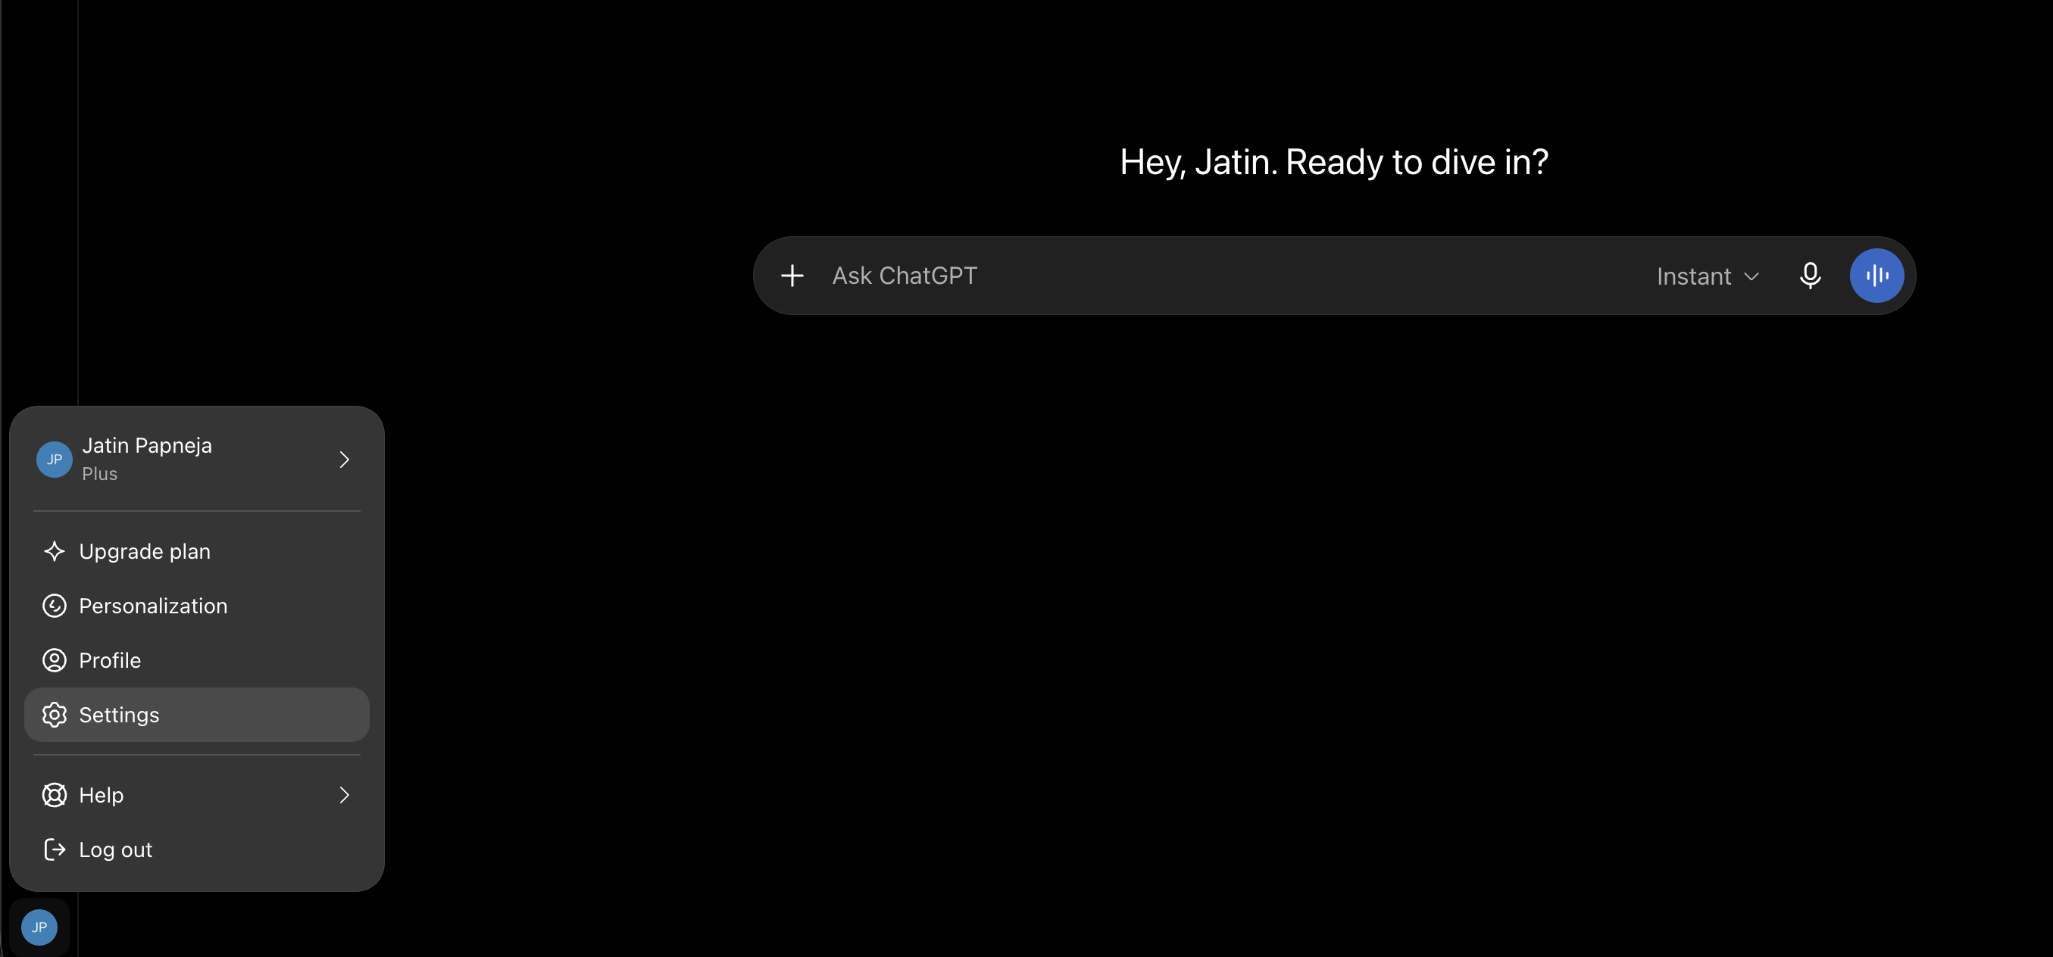The height and width of the screenshot is (957, 2053).
Task: Open Settings from the account menu
Action: click(x=197, y=715)
